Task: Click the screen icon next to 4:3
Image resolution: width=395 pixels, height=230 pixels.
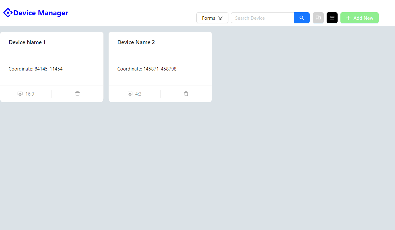Action: [x=130, y=94]
